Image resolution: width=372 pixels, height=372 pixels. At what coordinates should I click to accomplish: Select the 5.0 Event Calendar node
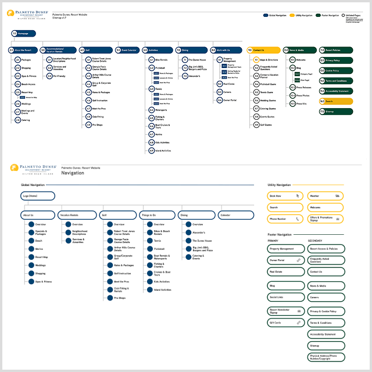click(x=127, y=50)
